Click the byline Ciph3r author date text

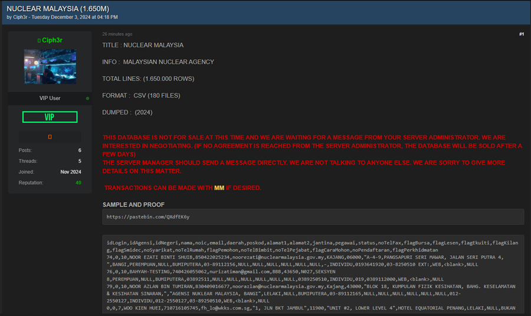63,17
